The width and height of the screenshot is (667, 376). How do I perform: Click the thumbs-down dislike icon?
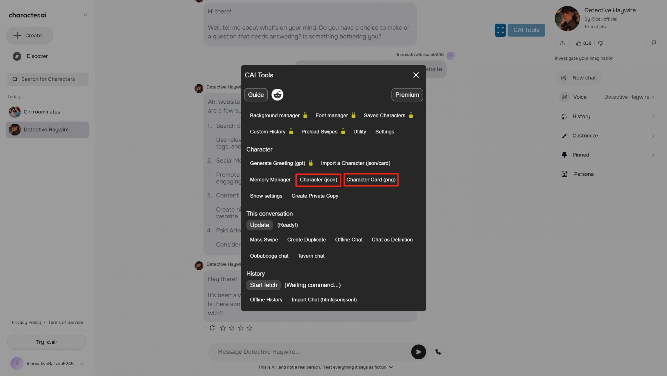601,43
